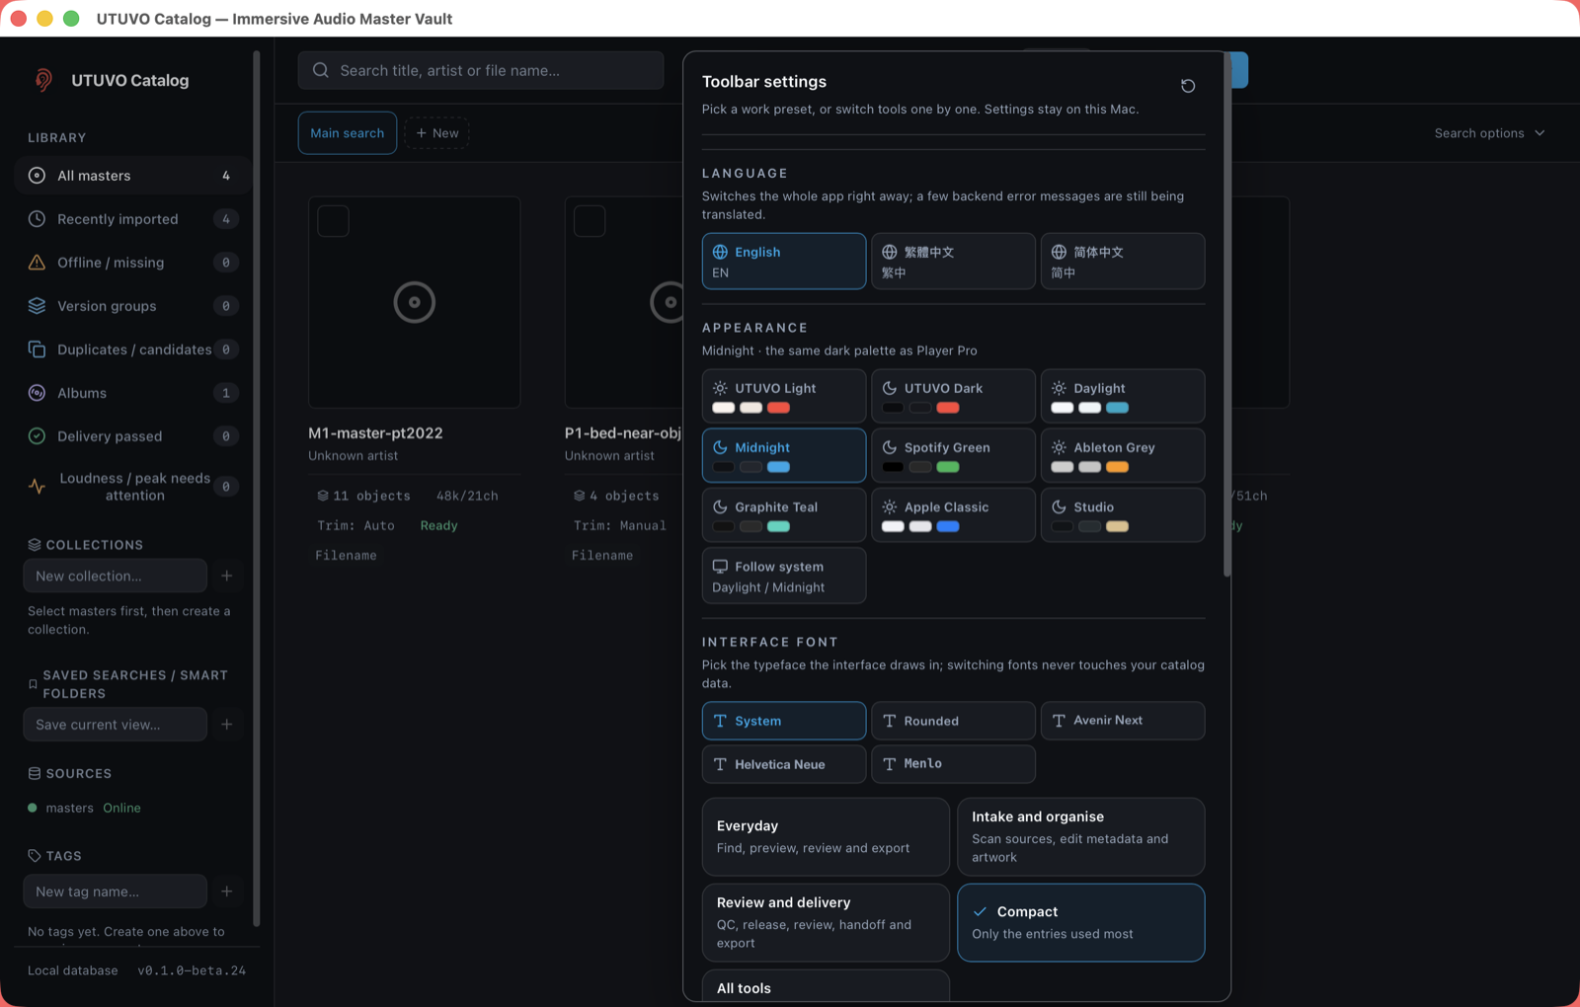Viewport: 1580px width, 1007px height.
Task: Pick the Ableton Grey color palette
Action: pos(1123,455)
